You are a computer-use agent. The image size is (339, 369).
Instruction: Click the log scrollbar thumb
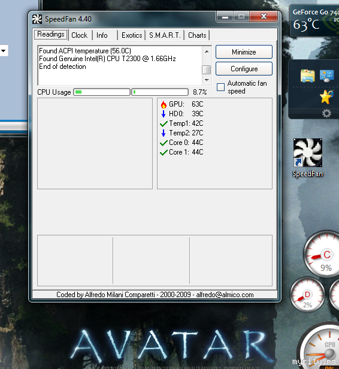tap(206, 69)
